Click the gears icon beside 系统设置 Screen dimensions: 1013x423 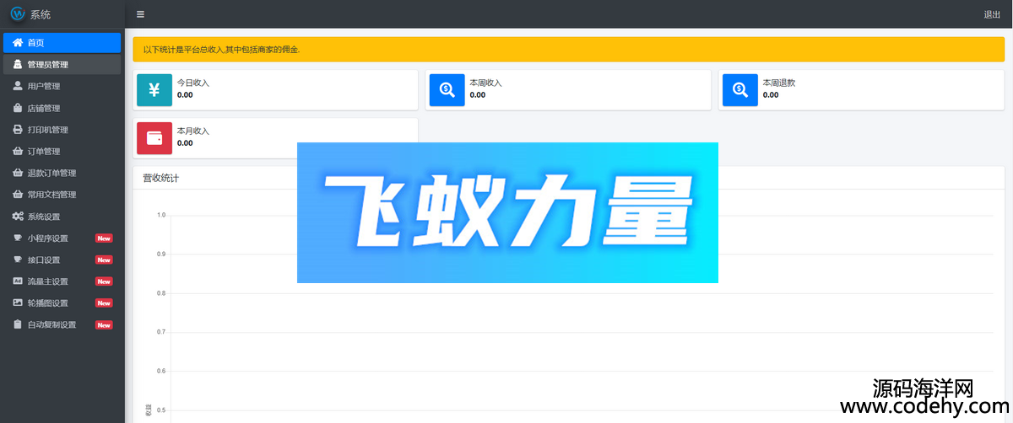18,217
